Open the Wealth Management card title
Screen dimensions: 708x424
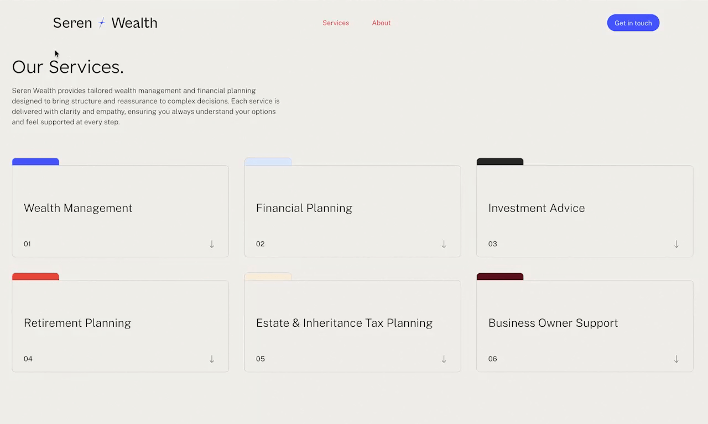78,208
